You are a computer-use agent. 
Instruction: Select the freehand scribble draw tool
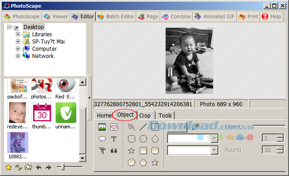[132, 127]
